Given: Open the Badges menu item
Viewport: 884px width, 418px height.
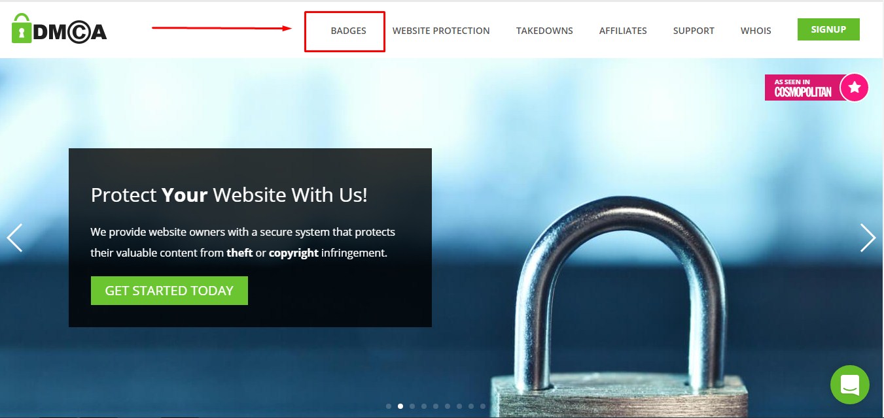Looking at the screenshot, I should pyautogui.click(x=349, y=31).
